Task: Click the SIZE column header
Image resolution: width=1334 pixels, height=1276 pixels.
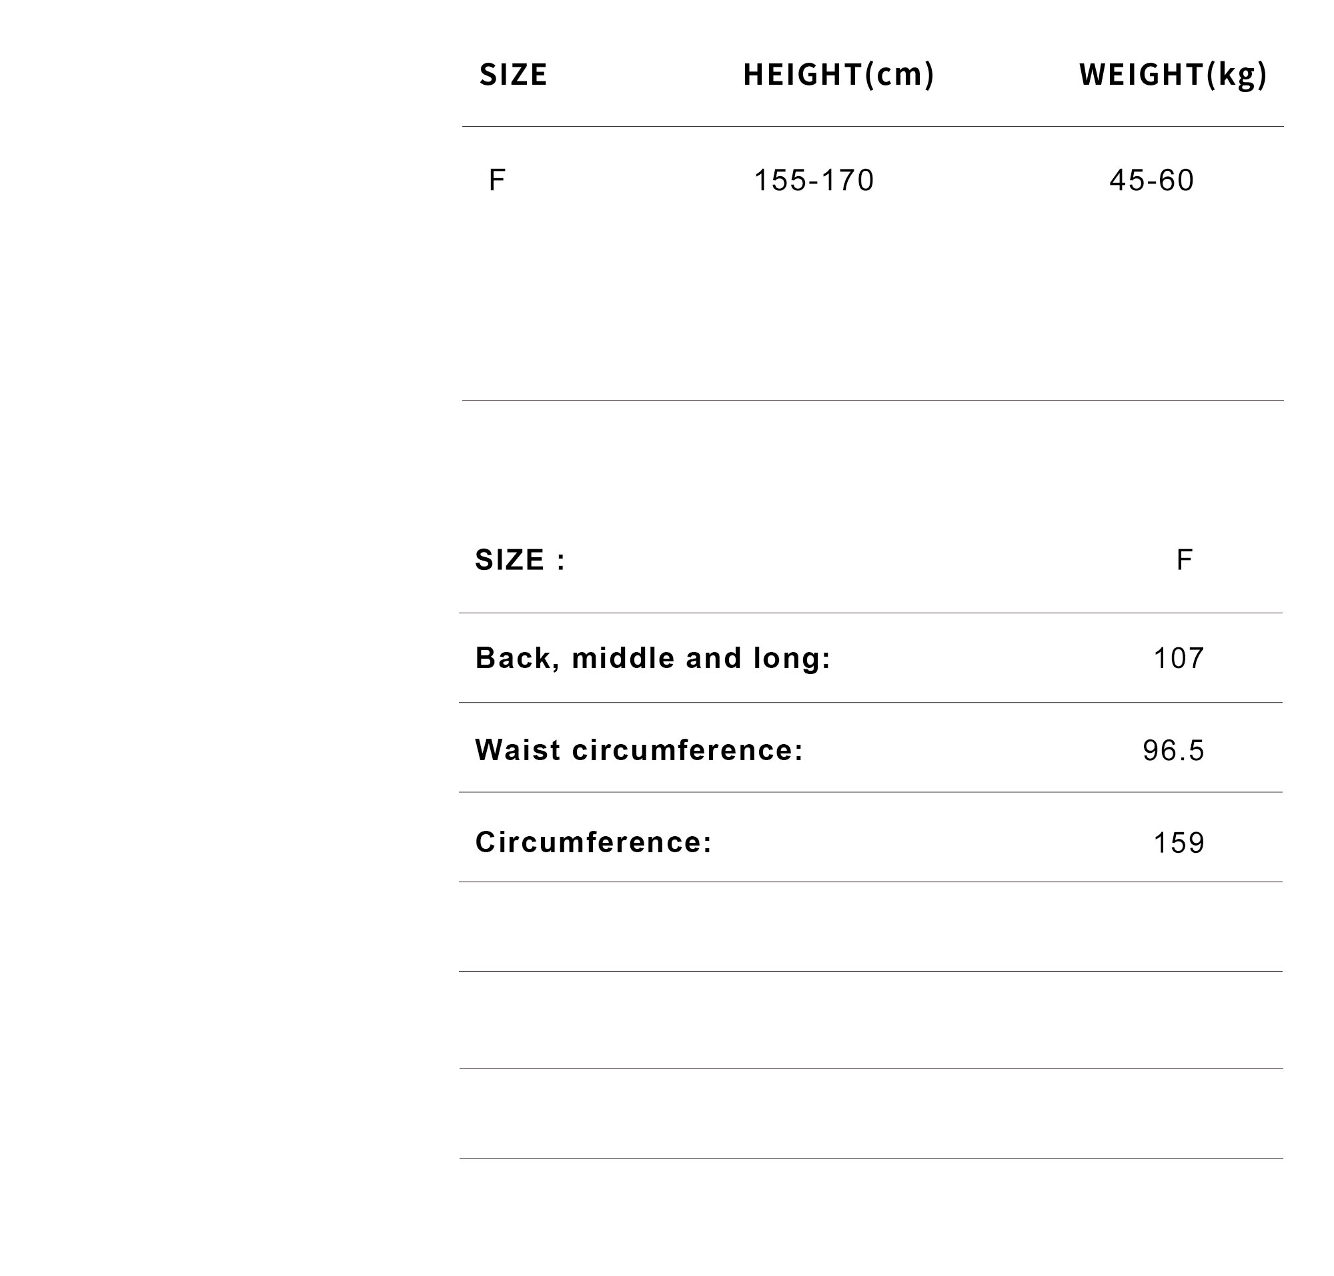Action: coord(513,74)
